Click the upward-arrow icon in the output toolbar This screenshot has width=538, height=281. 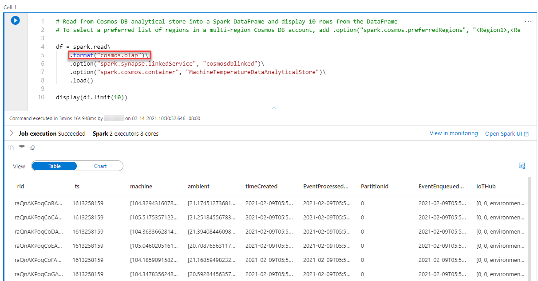pos(22,147)
